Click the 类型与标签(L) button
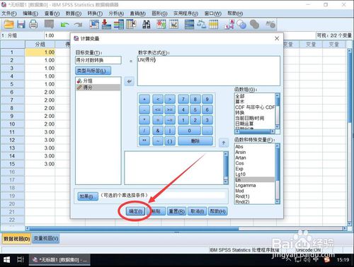354x267 pixels. 93,71
